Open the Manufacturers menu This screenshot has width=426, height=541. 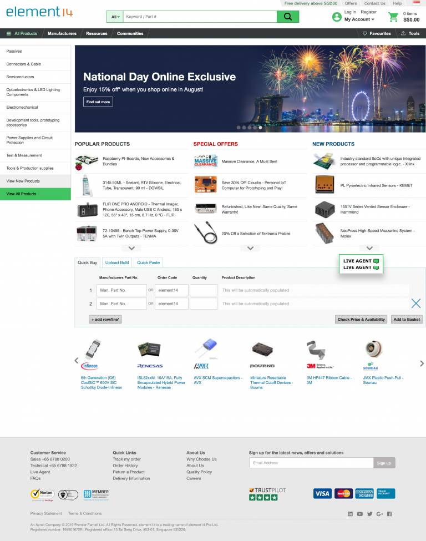(62, 33)
